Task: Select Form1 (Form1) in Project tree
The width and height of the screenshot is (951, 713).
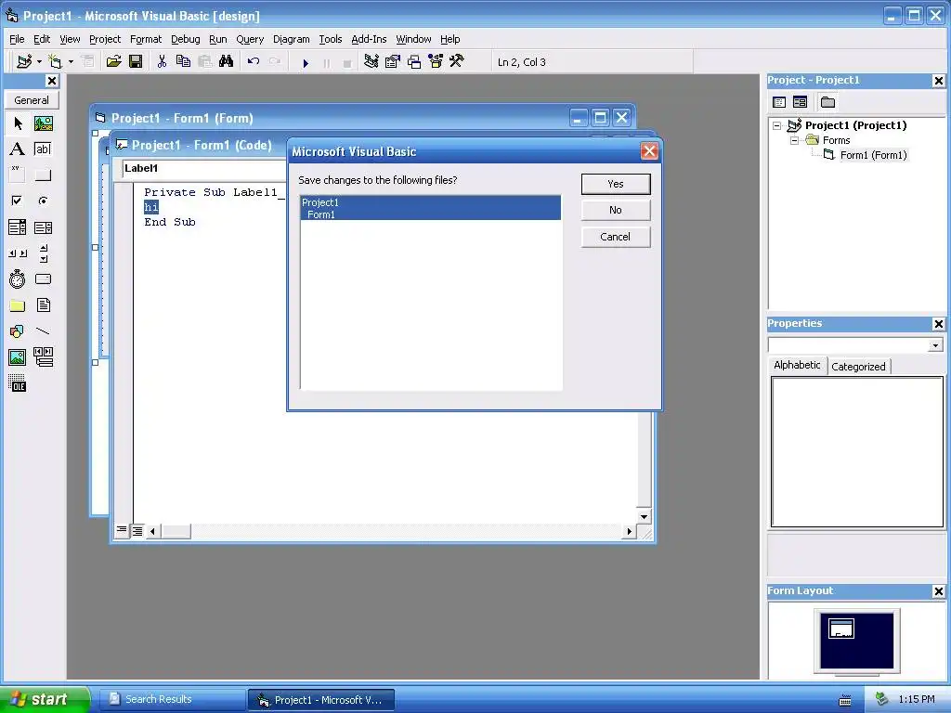Action: (873, 155)
